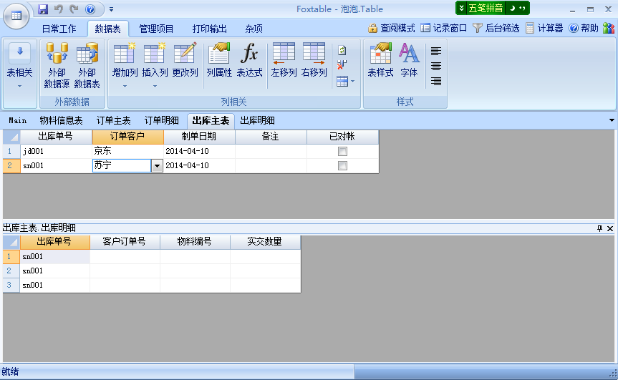Viewport: 618px width, 380px height.
Task: Open the 帮助 help button
Action: point(584,28)
